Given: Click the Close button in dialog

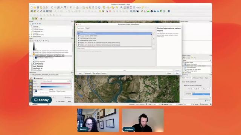Looking at the screenshot, I should point(169,73).
